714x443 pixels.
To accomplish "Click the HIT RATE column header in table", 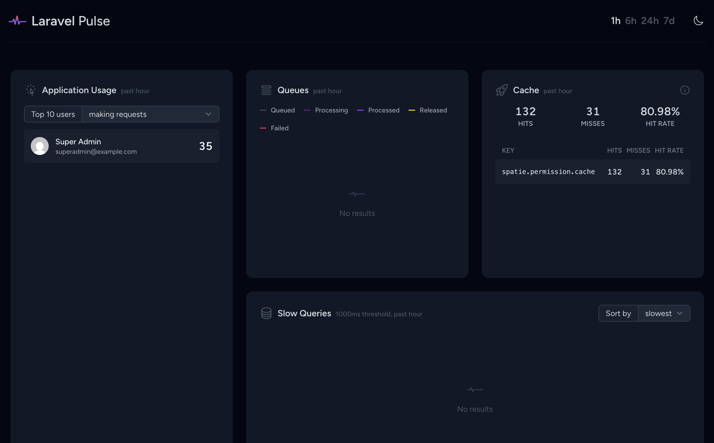I will coord(669,150).
